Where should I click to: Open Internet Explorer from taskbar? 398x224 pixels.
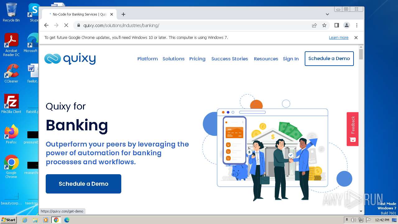point(25,220)
